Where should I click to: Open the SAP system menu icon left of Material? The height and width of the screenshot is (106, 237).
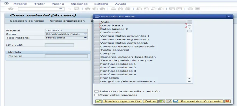(7, 3)
